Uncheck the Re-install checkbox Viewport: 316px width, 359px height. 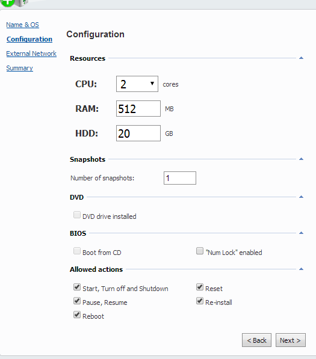coord(200,301)
